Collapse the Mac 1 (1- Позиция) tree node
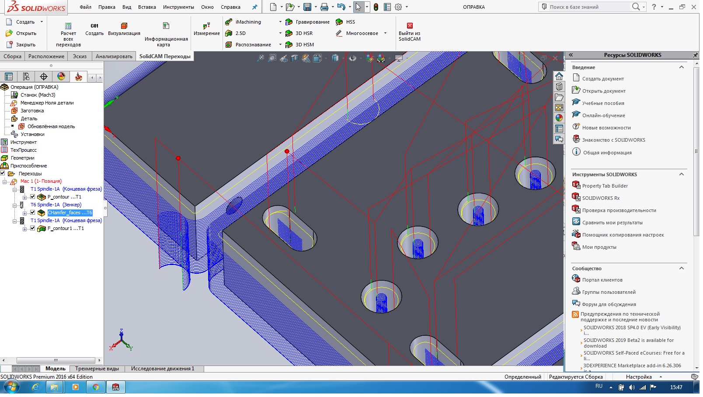This screenshot has height=397, width=703. pyautogui.click(x=4, y=182)
